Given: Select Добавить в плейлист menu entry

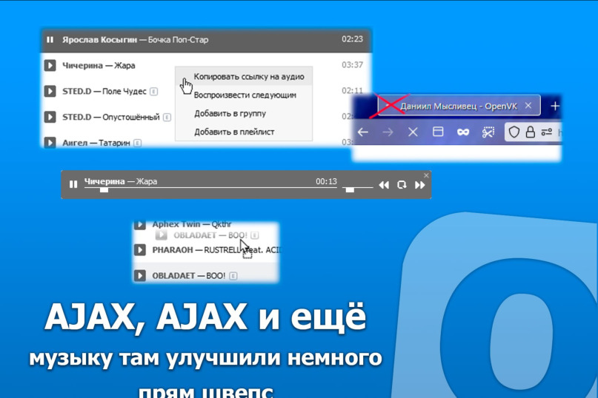Looking at the screenshot, I should pos(244,132).
